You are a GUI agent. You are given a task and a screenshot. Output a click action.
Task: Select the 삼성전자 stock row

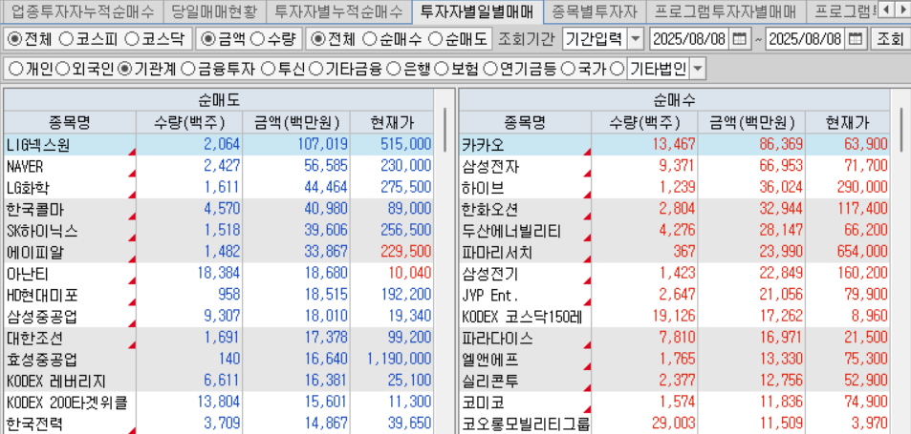pos(674,166)
